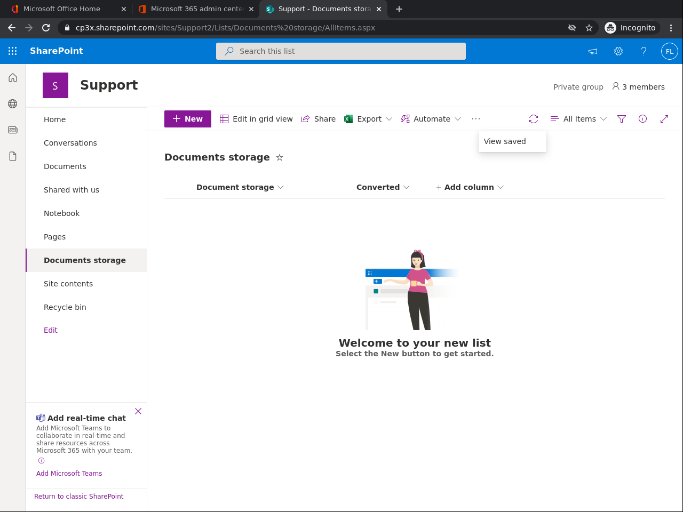683x512 pixels.
Task: Expand content with the full-screen arrow icon
Action: point(664,119)
